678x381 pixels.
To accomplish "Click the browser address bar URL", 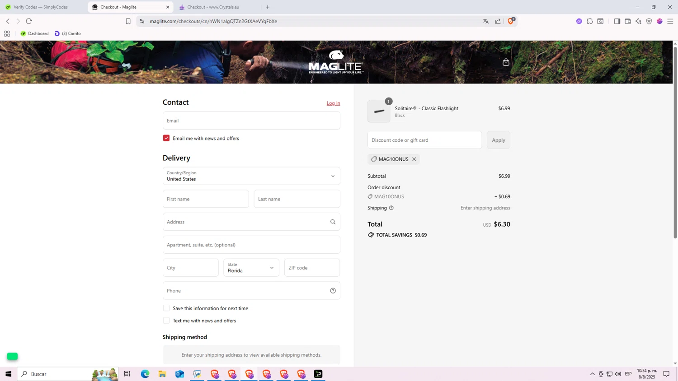I will click(x=213, y=21).
